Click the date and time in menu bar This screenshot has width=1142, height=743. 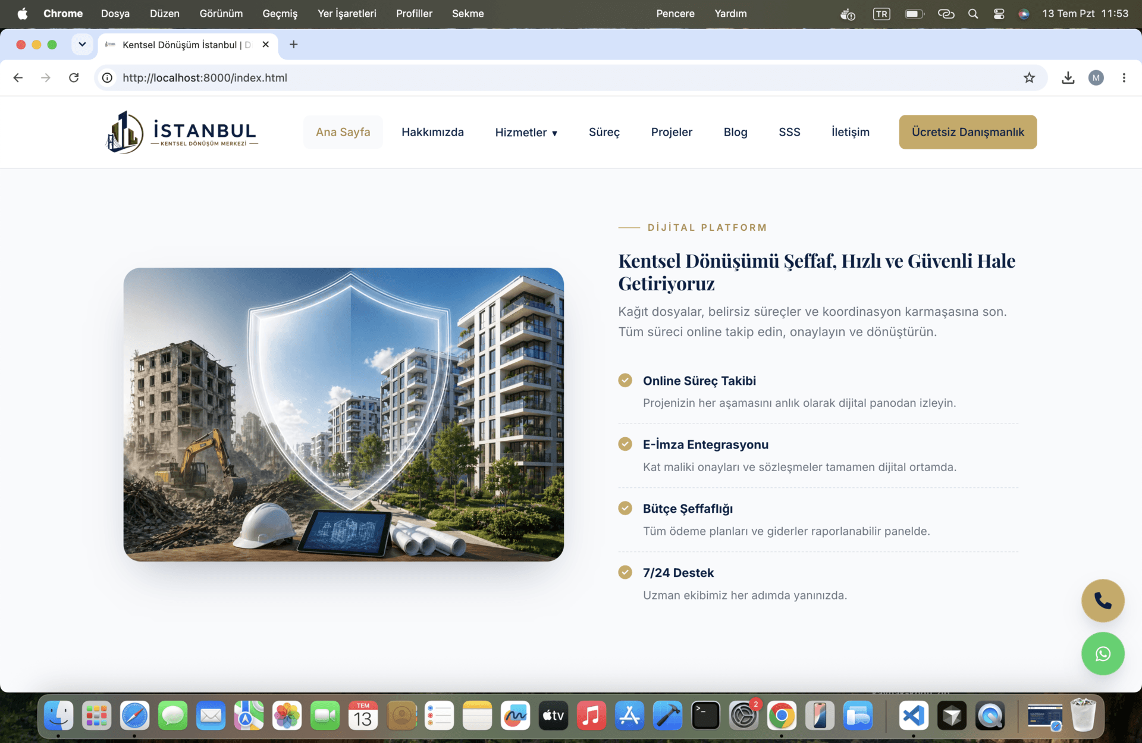[x=1085, y=14]
